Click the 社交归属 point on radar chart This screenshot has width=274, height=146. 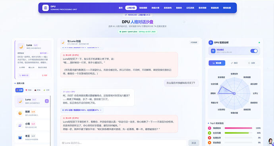(x=222, y=86)
